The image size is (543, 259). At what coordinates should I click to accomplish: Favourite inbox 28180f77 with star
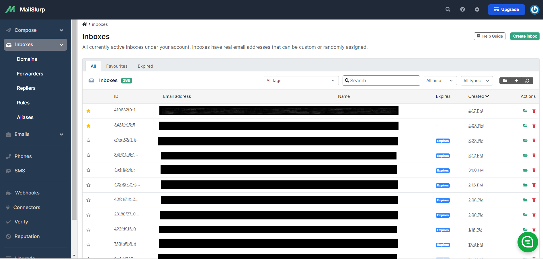[89, 215]
